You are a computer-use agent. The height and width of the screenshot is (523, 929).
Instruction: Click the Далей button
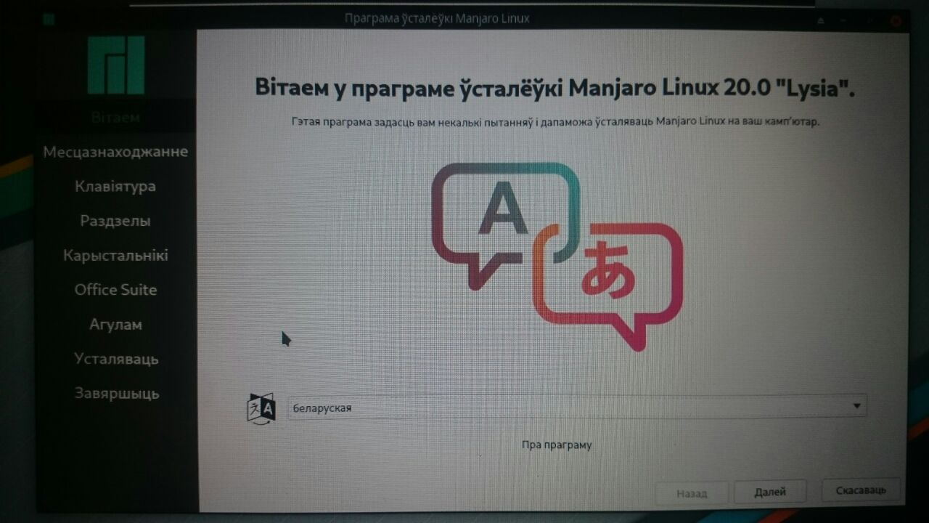[x=770, y=492]
